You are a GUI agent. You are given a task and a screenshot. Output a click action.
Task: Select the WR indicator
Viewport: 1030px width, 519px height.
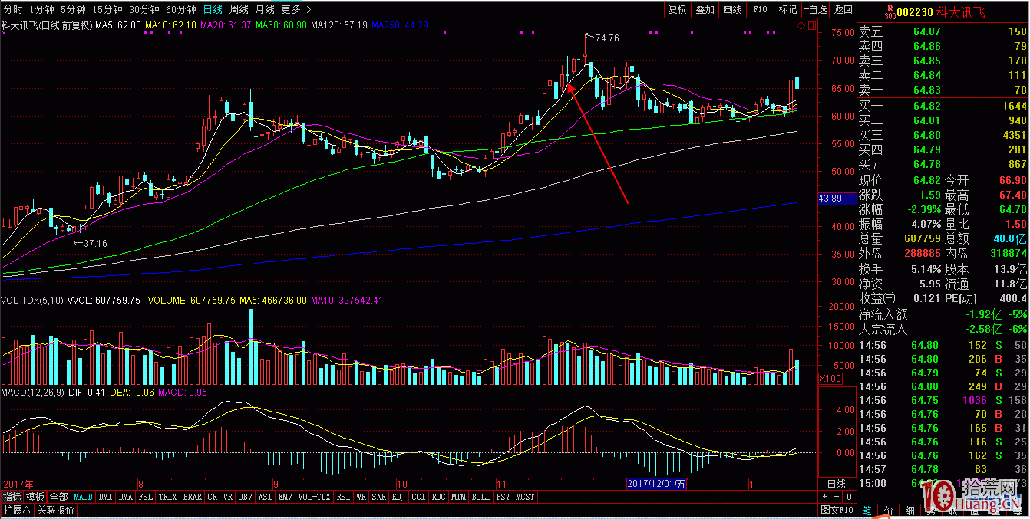[x=361, y=497]
